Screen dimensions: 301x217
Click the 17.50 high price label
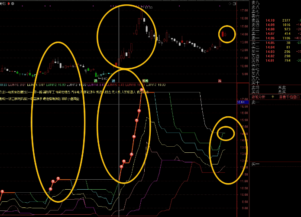(x=149, y=7)
